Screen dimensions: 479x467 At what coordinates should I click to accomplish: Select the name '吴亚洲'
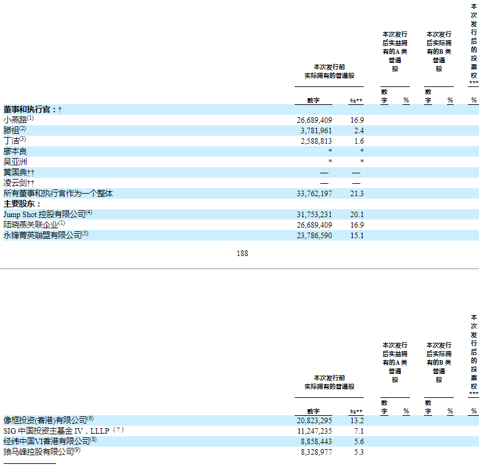15,162
